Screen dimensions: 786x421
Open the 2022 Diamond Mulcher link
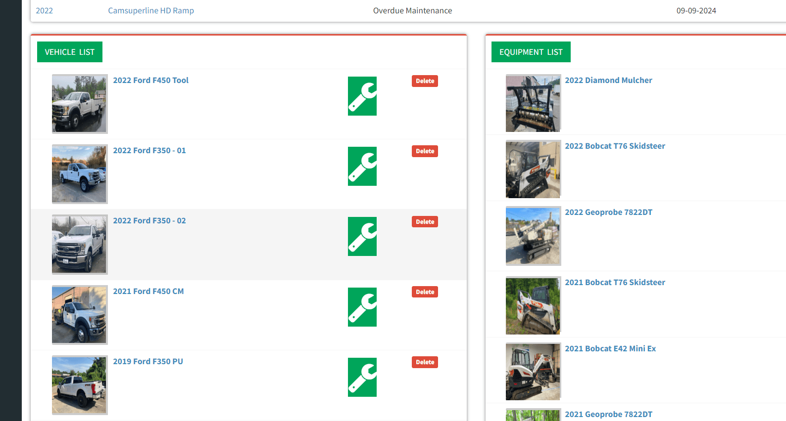[608, 80]
